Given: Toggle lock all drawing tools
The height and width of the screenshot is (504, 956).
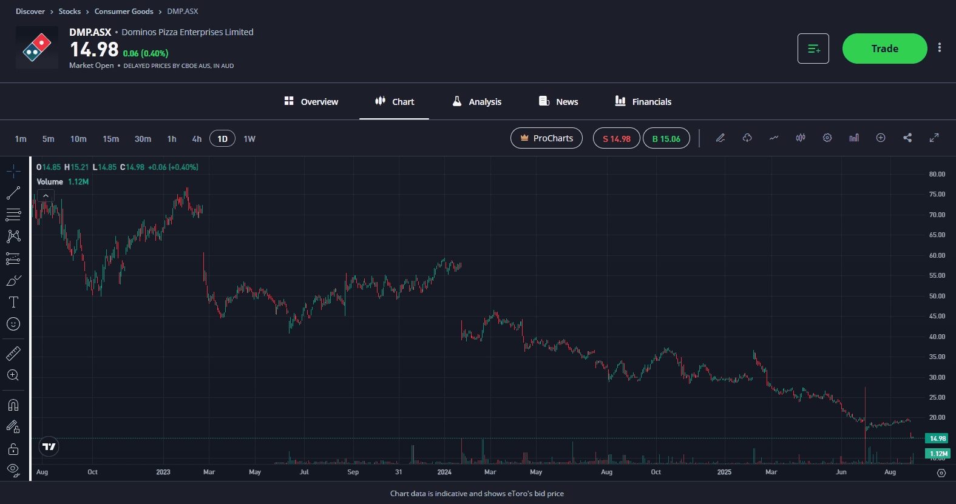Looking at the screenshot, I should 13,449.
